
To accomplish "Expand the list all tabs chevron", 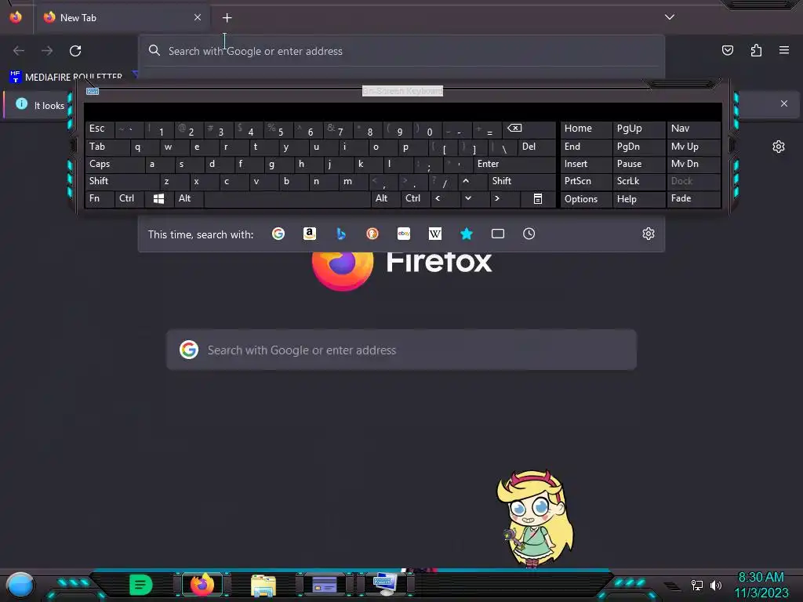I will 670,17.
